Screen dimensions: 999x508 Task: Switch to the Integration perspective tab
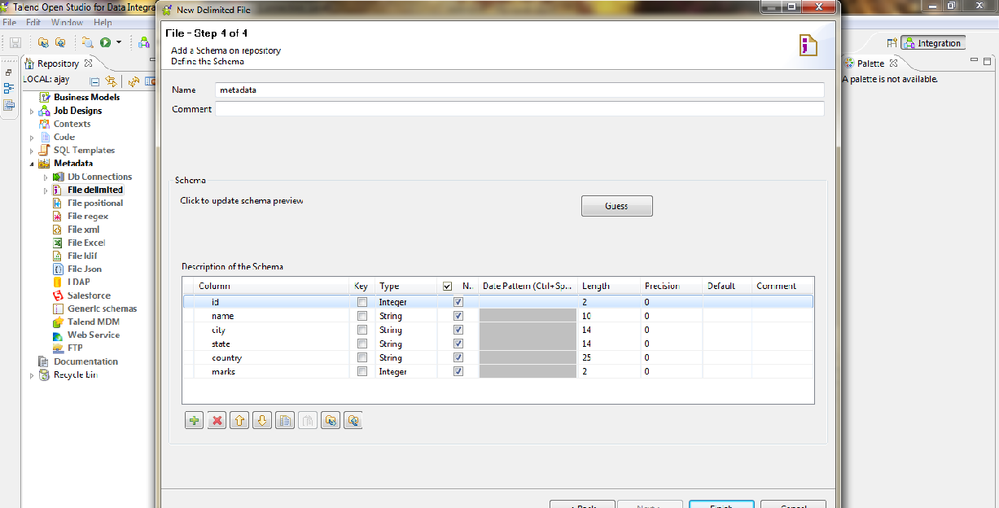(x=932, y=42)
